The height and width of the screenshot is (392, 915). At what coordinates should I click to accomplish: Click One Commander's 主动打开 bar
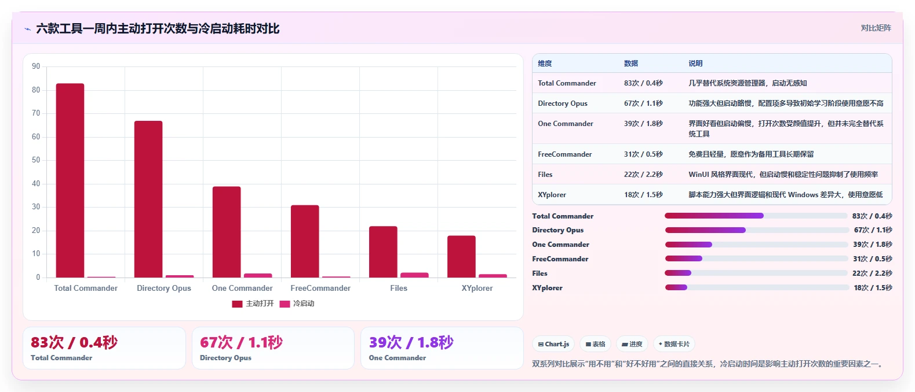[x=227, y=232]
